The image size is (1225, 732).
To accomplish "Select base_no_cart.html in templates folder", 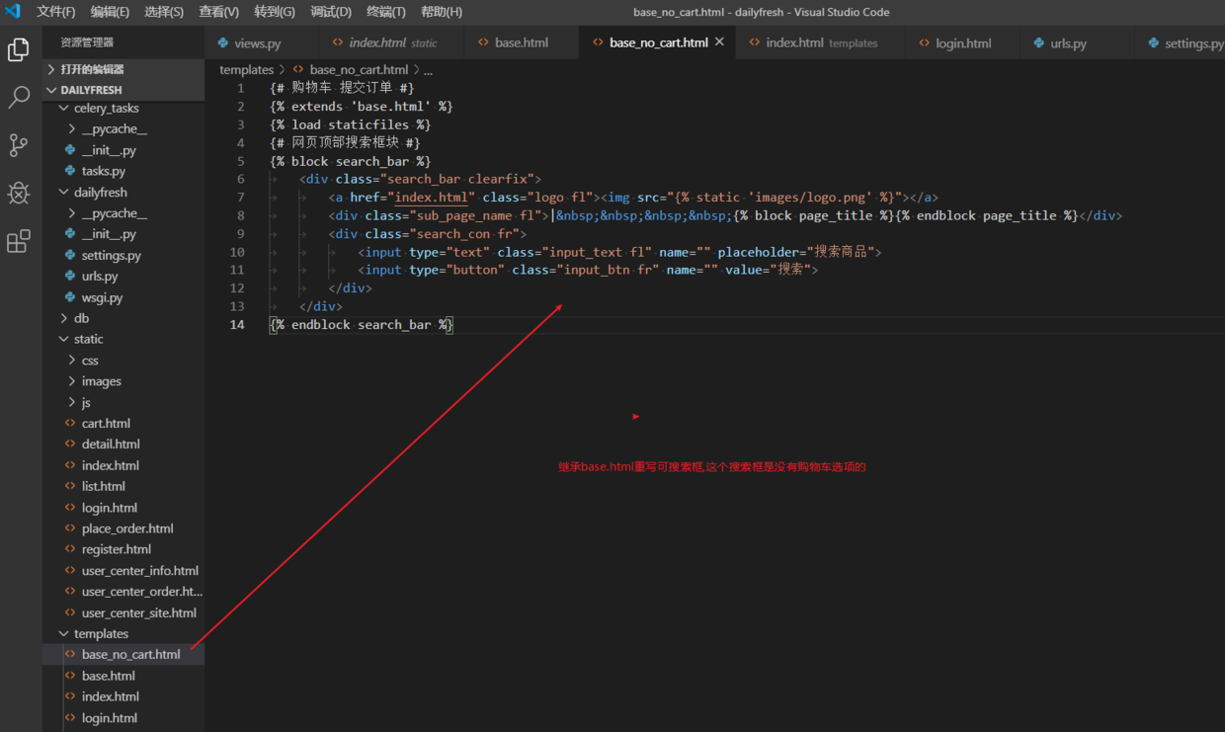I will (x=123, y=655).
